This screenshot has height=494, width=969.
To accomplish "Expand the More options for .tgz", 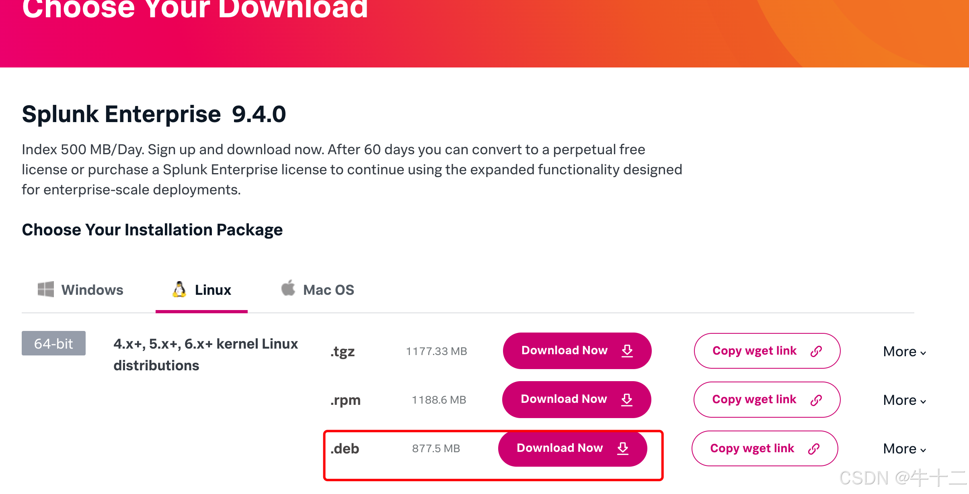I will pos(904,352).
